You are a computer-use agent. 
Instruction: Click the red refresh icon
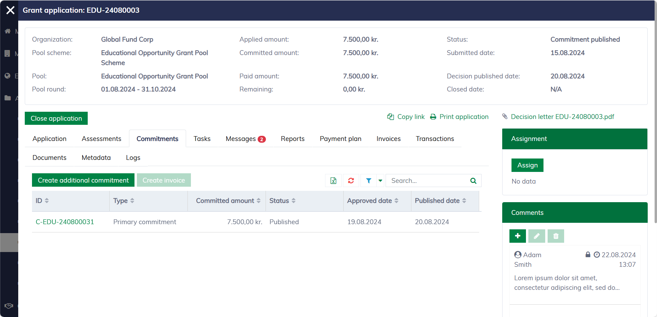[x=351, y=181]
